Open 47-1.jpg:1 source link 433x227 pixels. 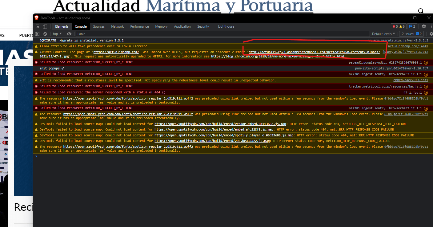pyautogui.click(x=413, y=92)
